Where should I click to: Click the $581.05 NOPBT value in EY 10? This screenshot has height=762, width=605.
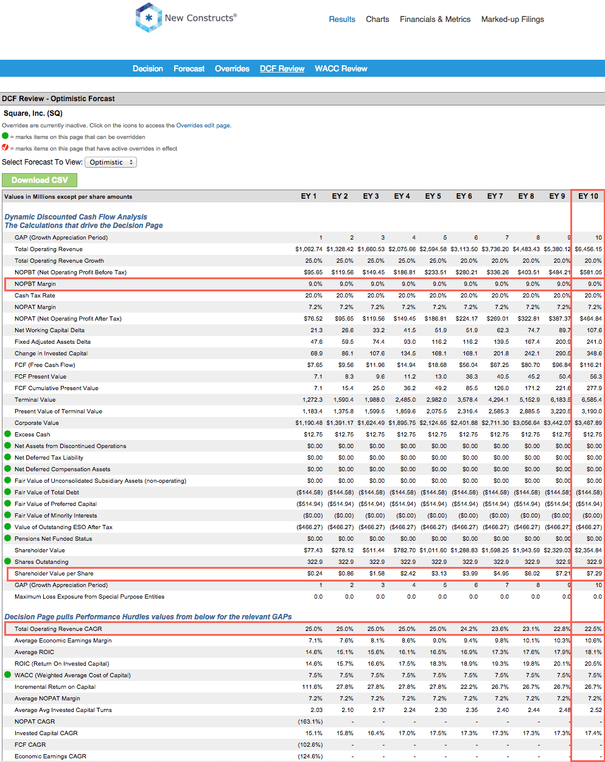[591, 272]
